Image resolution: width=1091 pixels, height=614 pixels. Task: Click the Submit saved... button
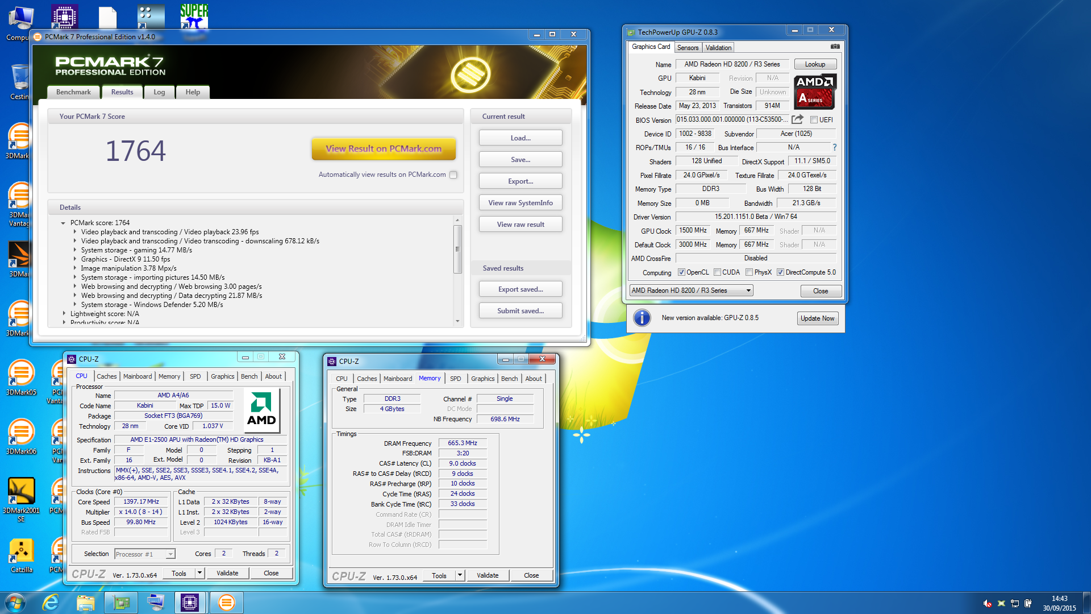(520, 311)
